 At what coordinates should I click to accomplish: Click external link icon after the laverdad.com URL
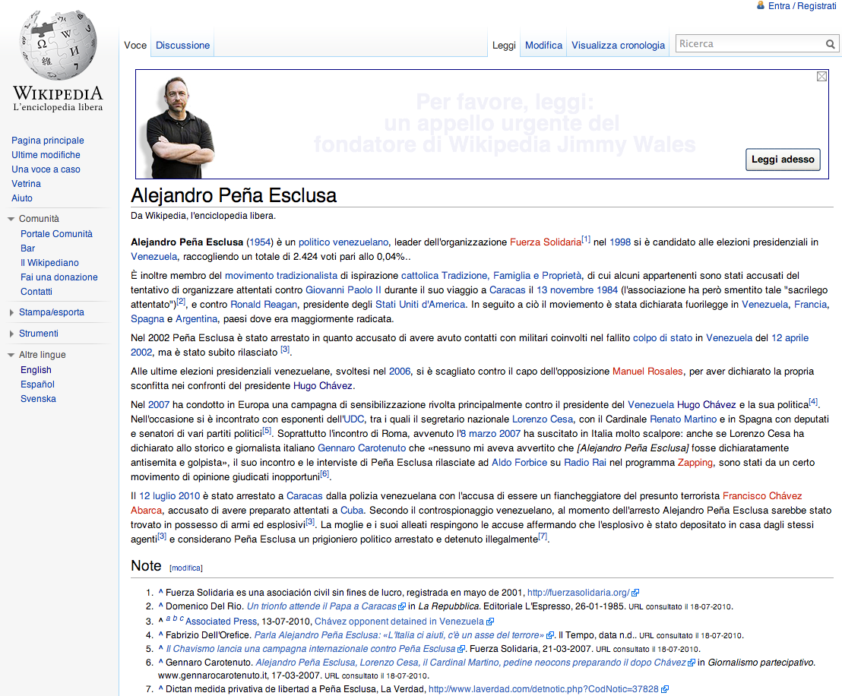point(665,689)
